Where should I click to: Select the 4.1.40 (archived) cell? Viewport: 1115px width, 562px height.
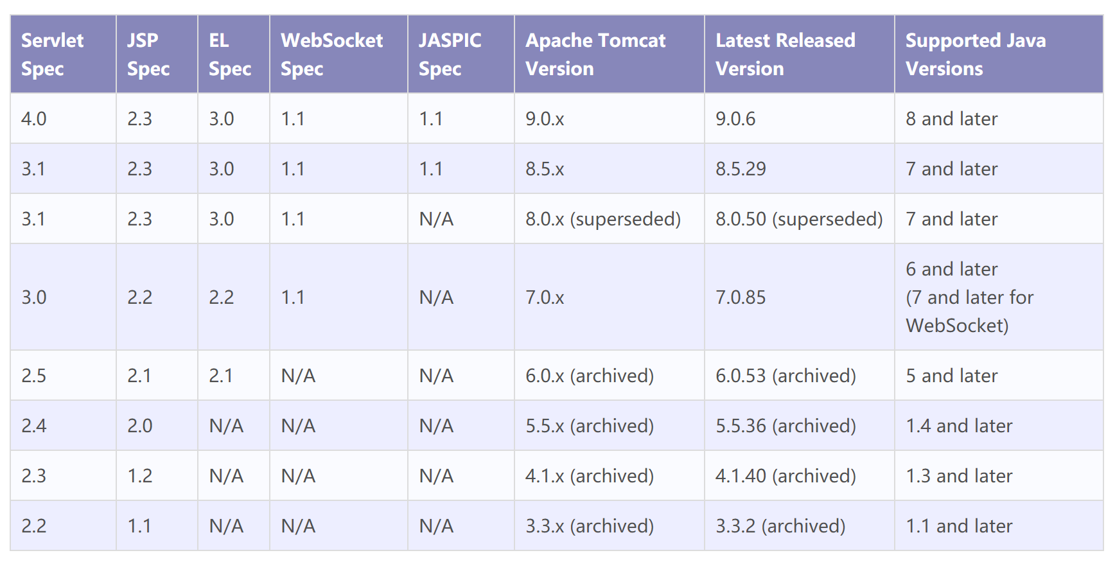[786, 476]
